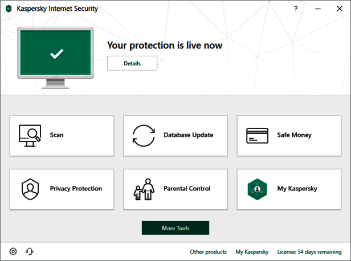Expand the More Tools button
Viewport: 351px width, 261px height.
pyautogui.click(x=175, y=228)
